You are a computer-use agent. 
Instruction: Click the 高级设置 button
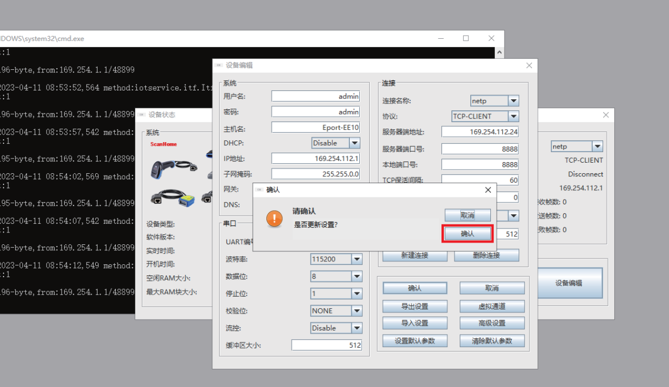(492, 323)
